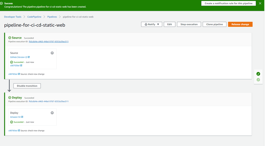Click the lower green status indicator at right
This screenshot has width=265, height=146.
point(258,80)
